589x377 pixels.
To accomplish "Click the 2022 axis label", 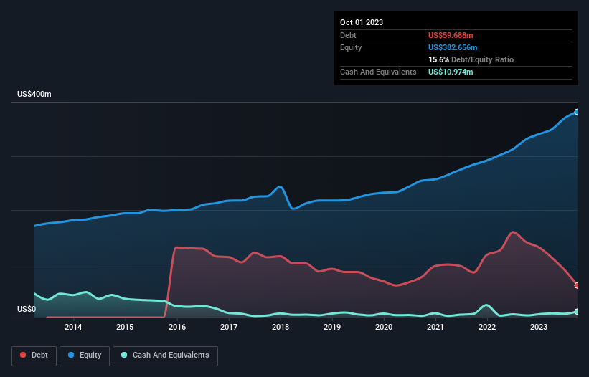I will coord(487,327).
